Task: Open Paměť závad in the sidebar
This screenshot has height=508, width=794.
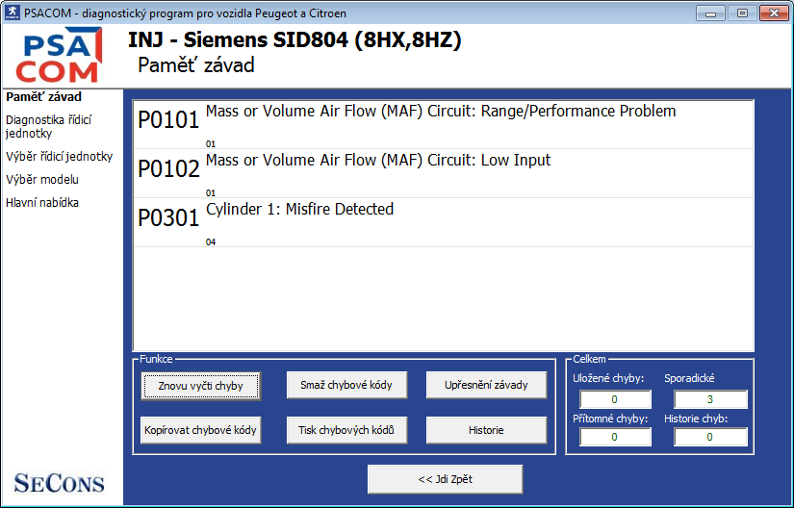Action: pyautogui.click(x=43, y=96)
